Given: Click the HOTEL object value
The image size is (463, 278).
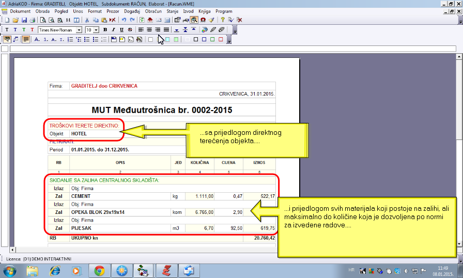Looking at the screenshot, I should [x=79, y=134].
